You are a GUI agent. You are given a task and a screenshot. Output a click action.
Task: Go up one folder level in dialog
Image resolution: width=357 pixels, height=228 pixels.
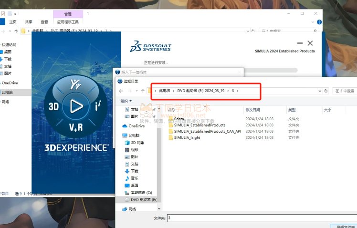(143, 91)
